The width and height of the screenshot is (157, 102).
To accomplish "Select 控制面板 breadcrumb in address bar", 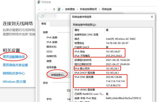I will point(70,9).
